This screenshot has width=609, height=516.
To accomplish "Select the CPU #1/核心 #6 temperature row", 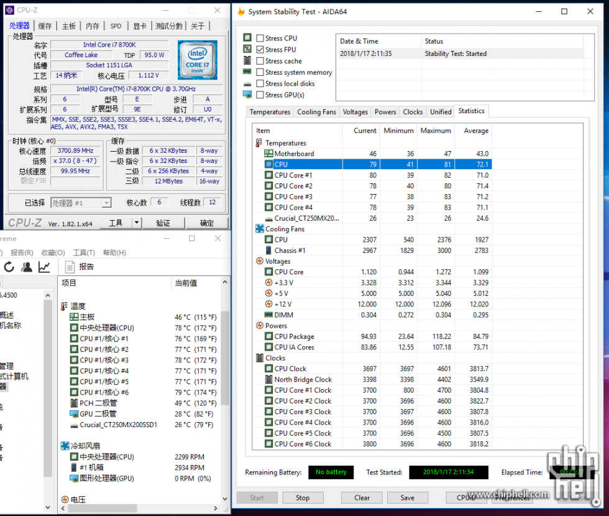I will tap(140, 392).
